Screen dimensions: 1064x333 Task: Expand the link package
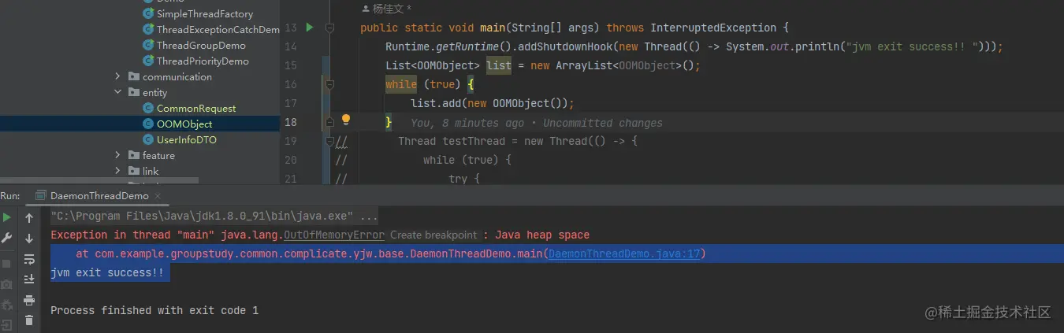[x=117, y=171]
